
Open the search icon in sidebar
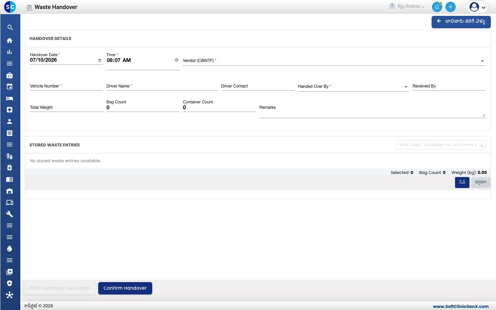click(10, 28)
